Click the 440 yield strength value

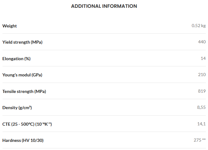[x=202, y=42]
